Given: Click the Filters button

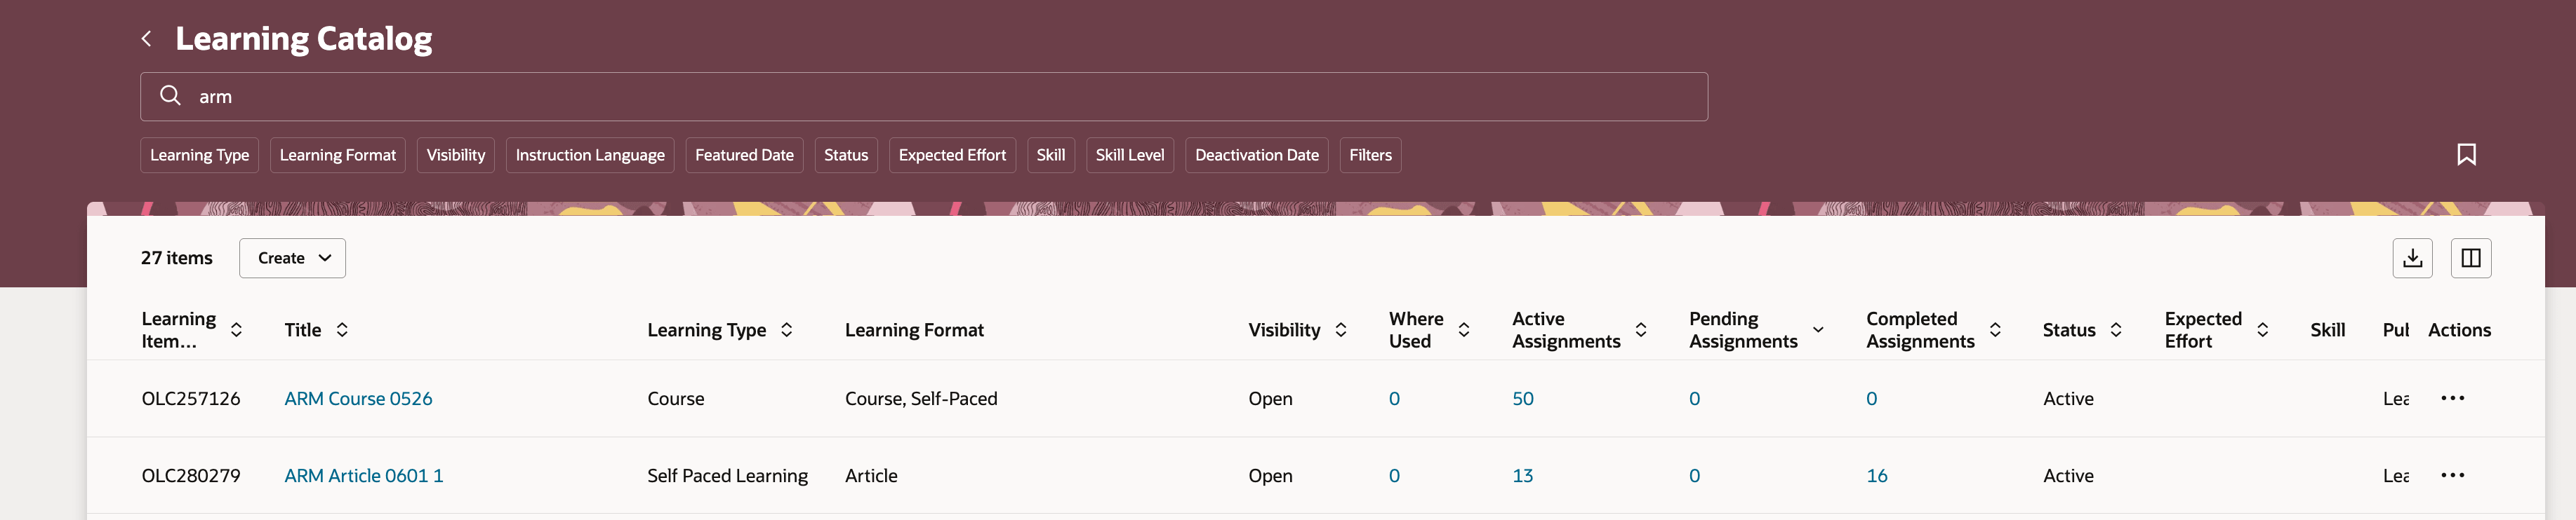Looking at the screenshot, I should tap(1370, 155).
